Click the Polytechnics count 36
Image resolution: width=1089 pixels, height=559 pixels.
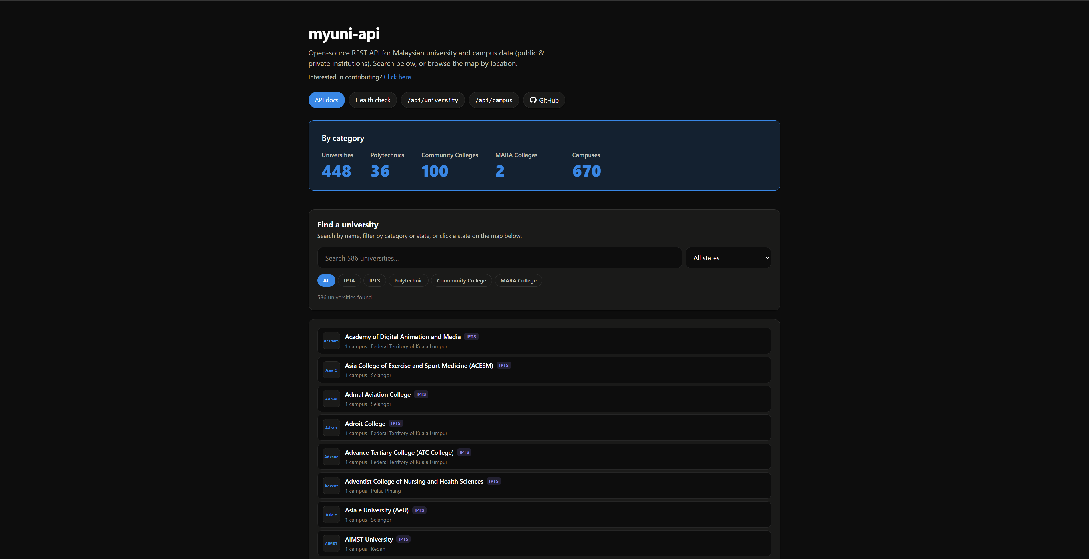click(x=380, y=171)
